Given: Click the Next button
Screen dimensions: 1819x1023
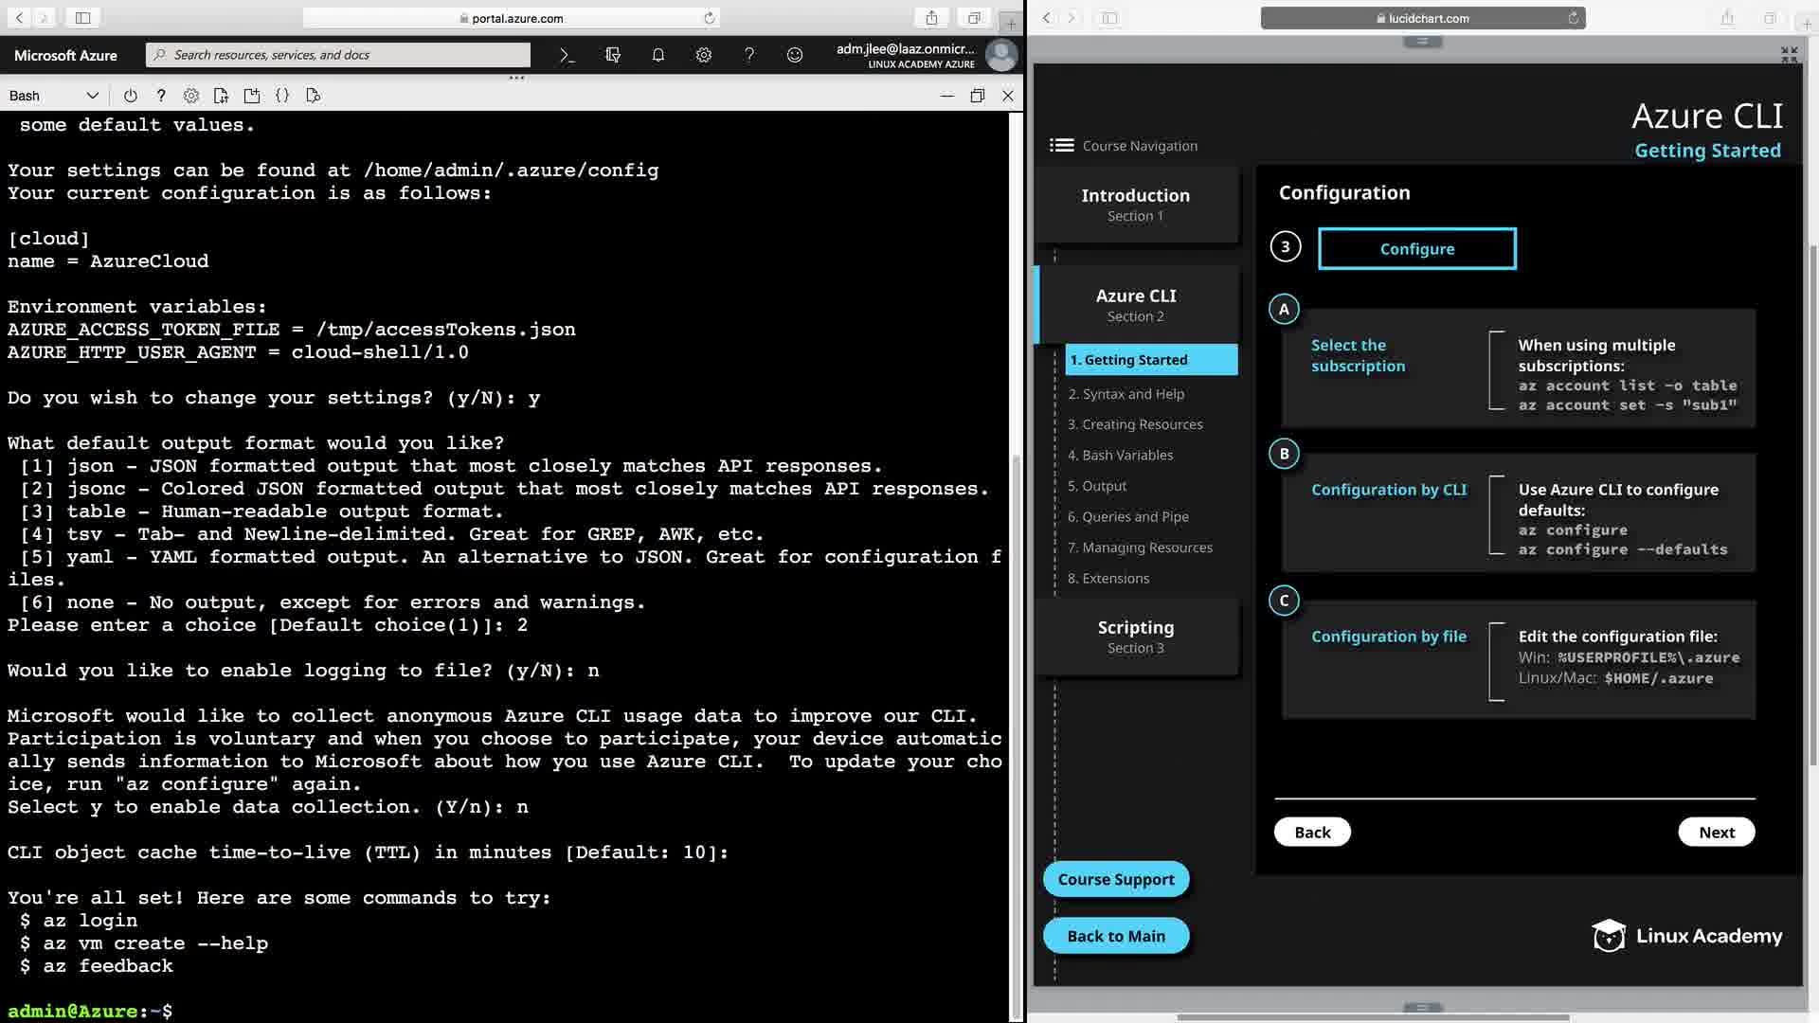Looking at the screenshot, I should [x=1716, y=832].
